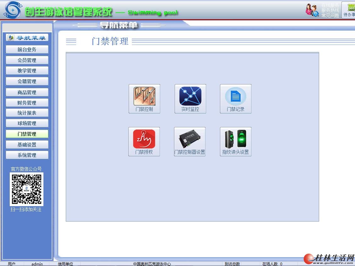Select 球场管理 in navigation menu
The height and width of the screenshot is (266, 355).
pos(27,123)
